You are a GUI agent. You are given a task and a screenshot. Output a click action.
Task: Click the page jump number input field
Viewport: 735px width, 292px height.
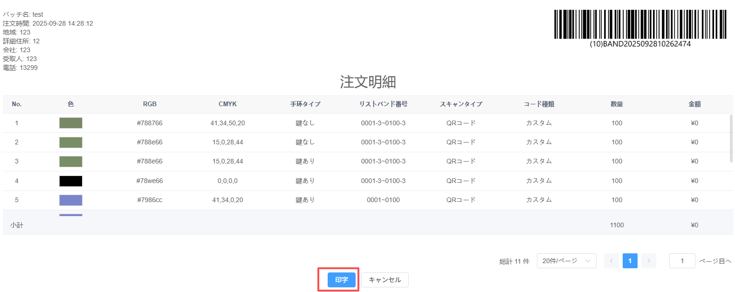coord(681,261)
